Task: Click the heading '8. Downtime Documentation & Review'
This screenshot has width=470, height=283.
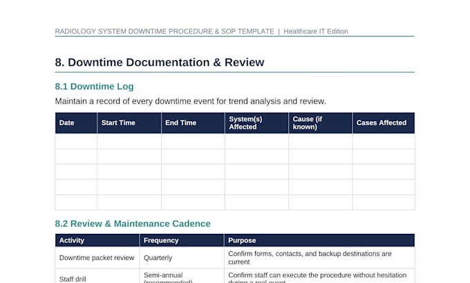Action: pyautogui.click(x=160, y=62)
